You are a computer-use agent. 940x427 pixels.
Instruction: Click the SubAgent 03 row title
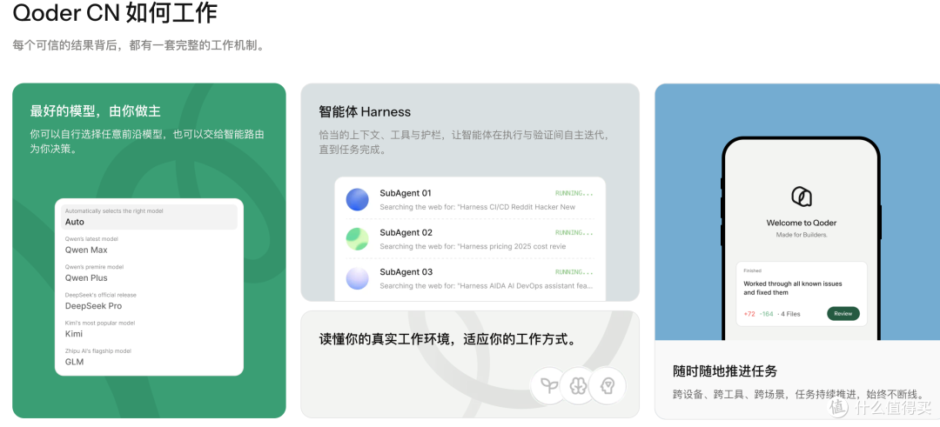406,272
